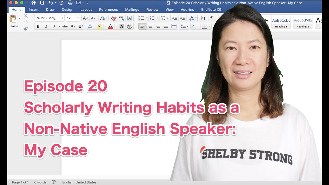Switch to the Mailings tab
Image resolution: width=329 pixels, height=185 pixels.
pyautogui.click(x=132, y=10)
